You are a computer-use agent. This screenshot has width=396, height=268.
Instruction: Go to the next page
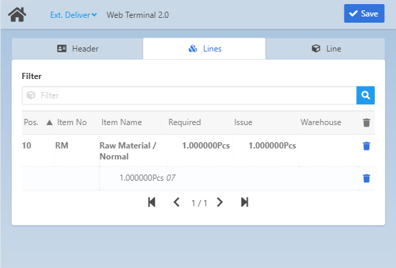(x=220, y=202)
